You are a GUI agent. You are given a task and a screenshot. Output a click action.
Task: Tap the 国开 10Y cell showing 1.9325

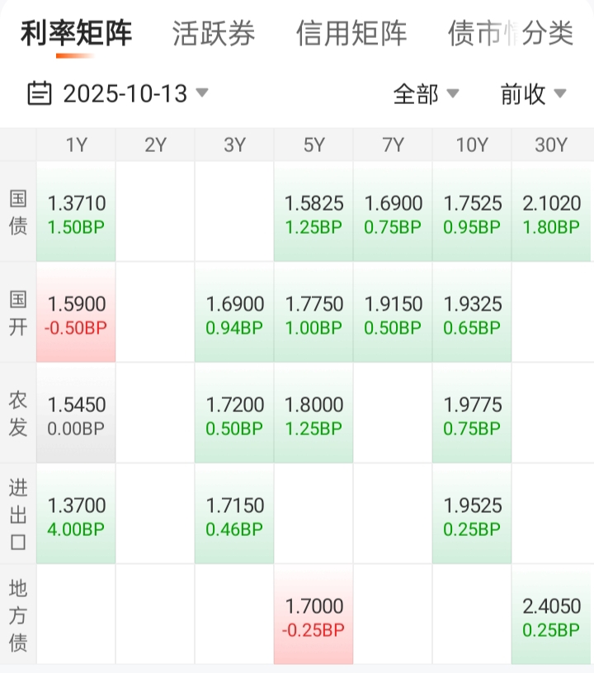click(x=472, y=314)
